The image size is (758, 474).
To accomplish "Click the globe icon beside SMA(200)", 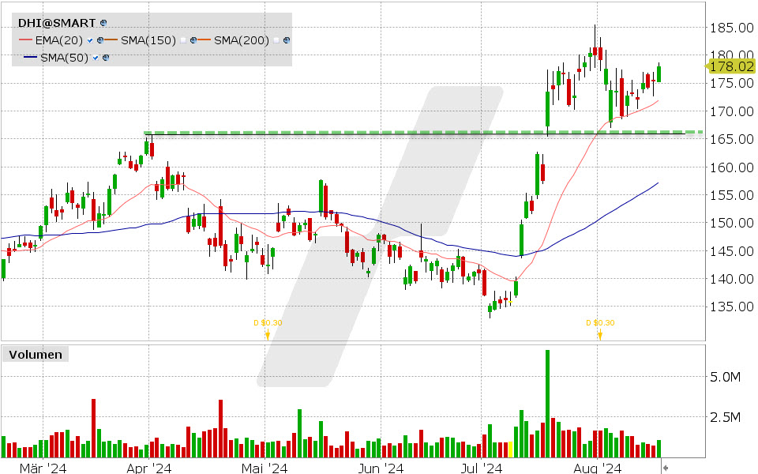I will [286, 40].
